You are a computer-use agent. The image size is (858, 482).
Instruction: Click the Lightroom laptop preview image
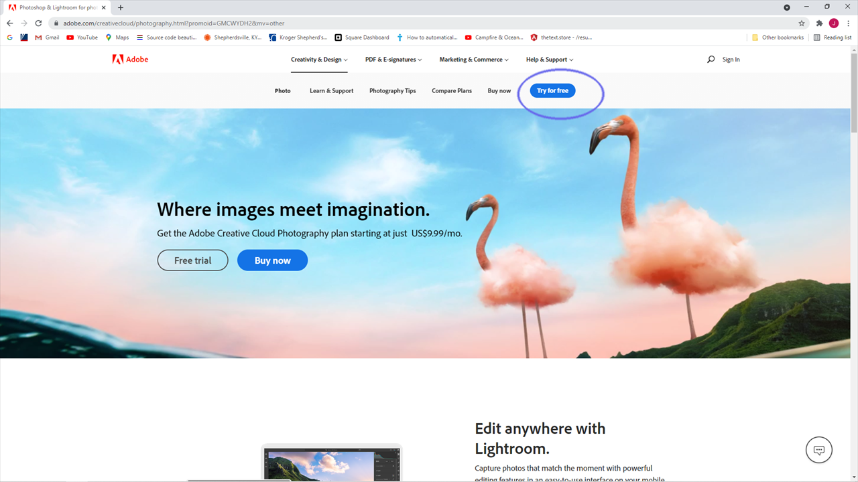tap(331, 464)
